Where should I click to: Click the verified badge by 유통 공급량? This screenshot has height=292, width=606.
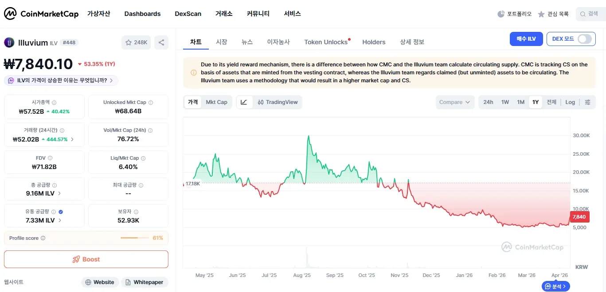pos(61,212)
